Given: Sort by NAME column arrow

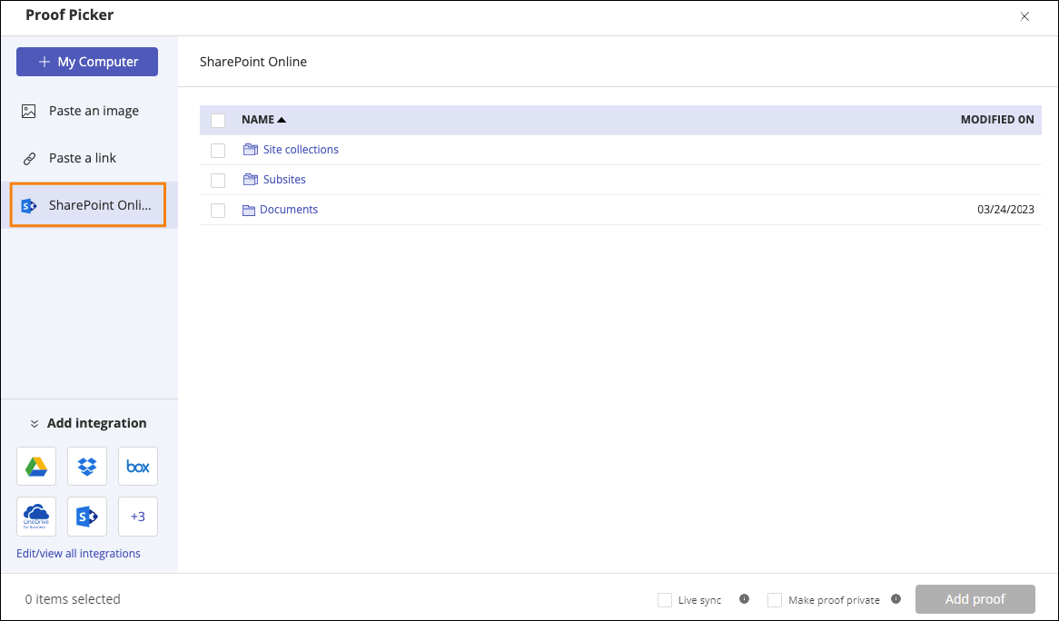Looking at the screenshot, I should point(282,120).
